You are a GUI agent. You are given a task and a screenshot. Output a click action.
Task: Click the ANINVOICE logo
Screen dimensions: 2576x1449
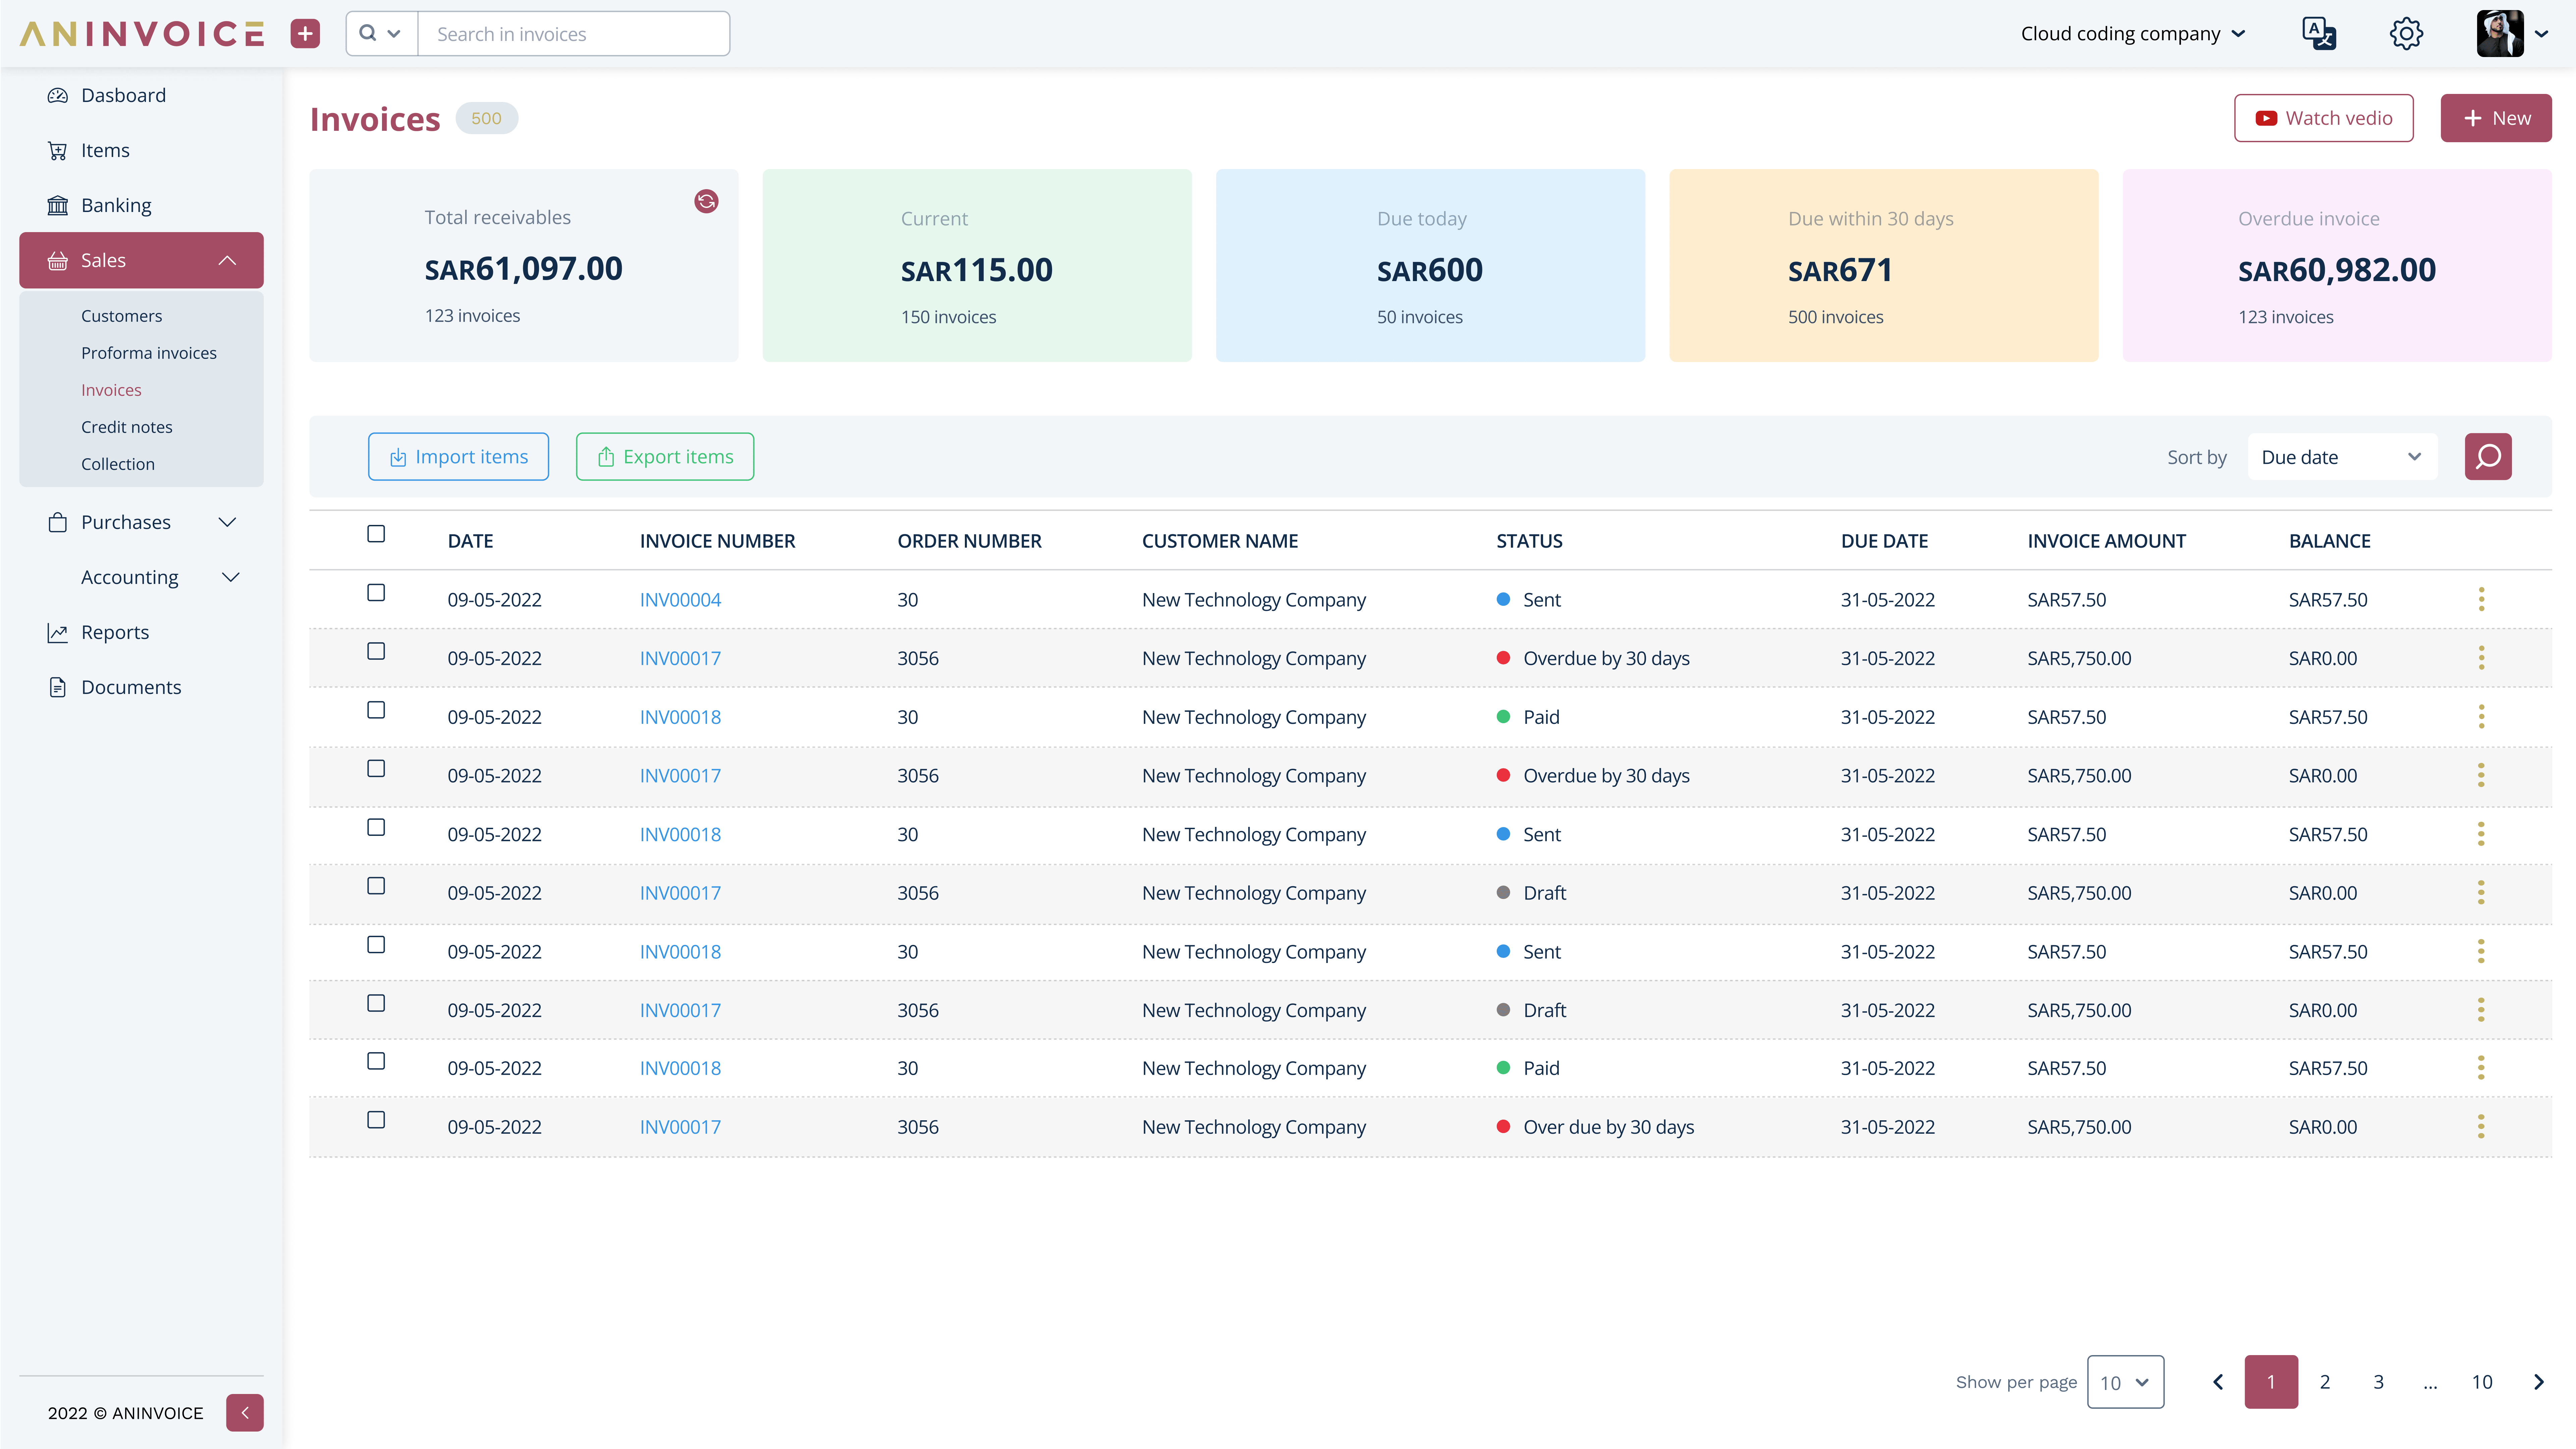[x=142, y=34]
